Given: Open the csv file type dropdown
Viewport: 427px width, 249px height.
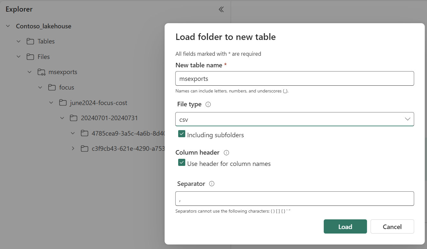Looking at the screenshot, I should click(x=407, y=119).
